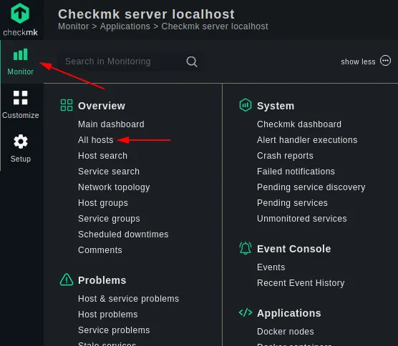Open Pending services
This screenshot has height=346, width=398.
click(x=292, y=203)
